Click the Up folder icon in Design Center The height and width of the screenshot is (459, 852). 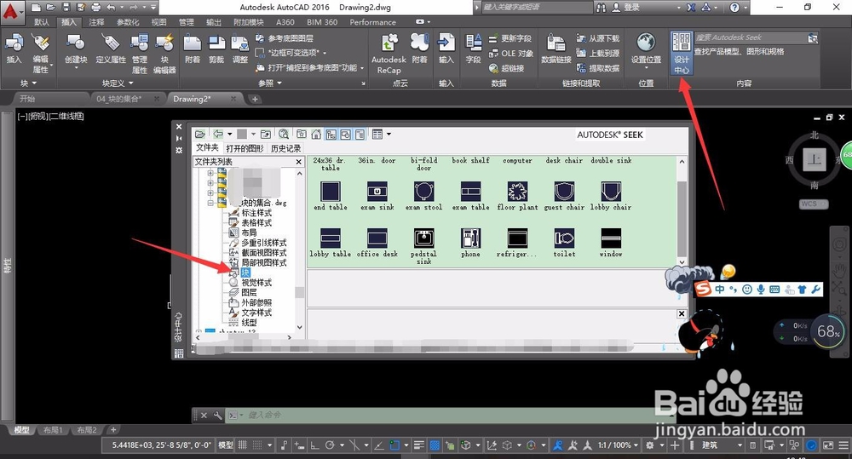point(266,135)
